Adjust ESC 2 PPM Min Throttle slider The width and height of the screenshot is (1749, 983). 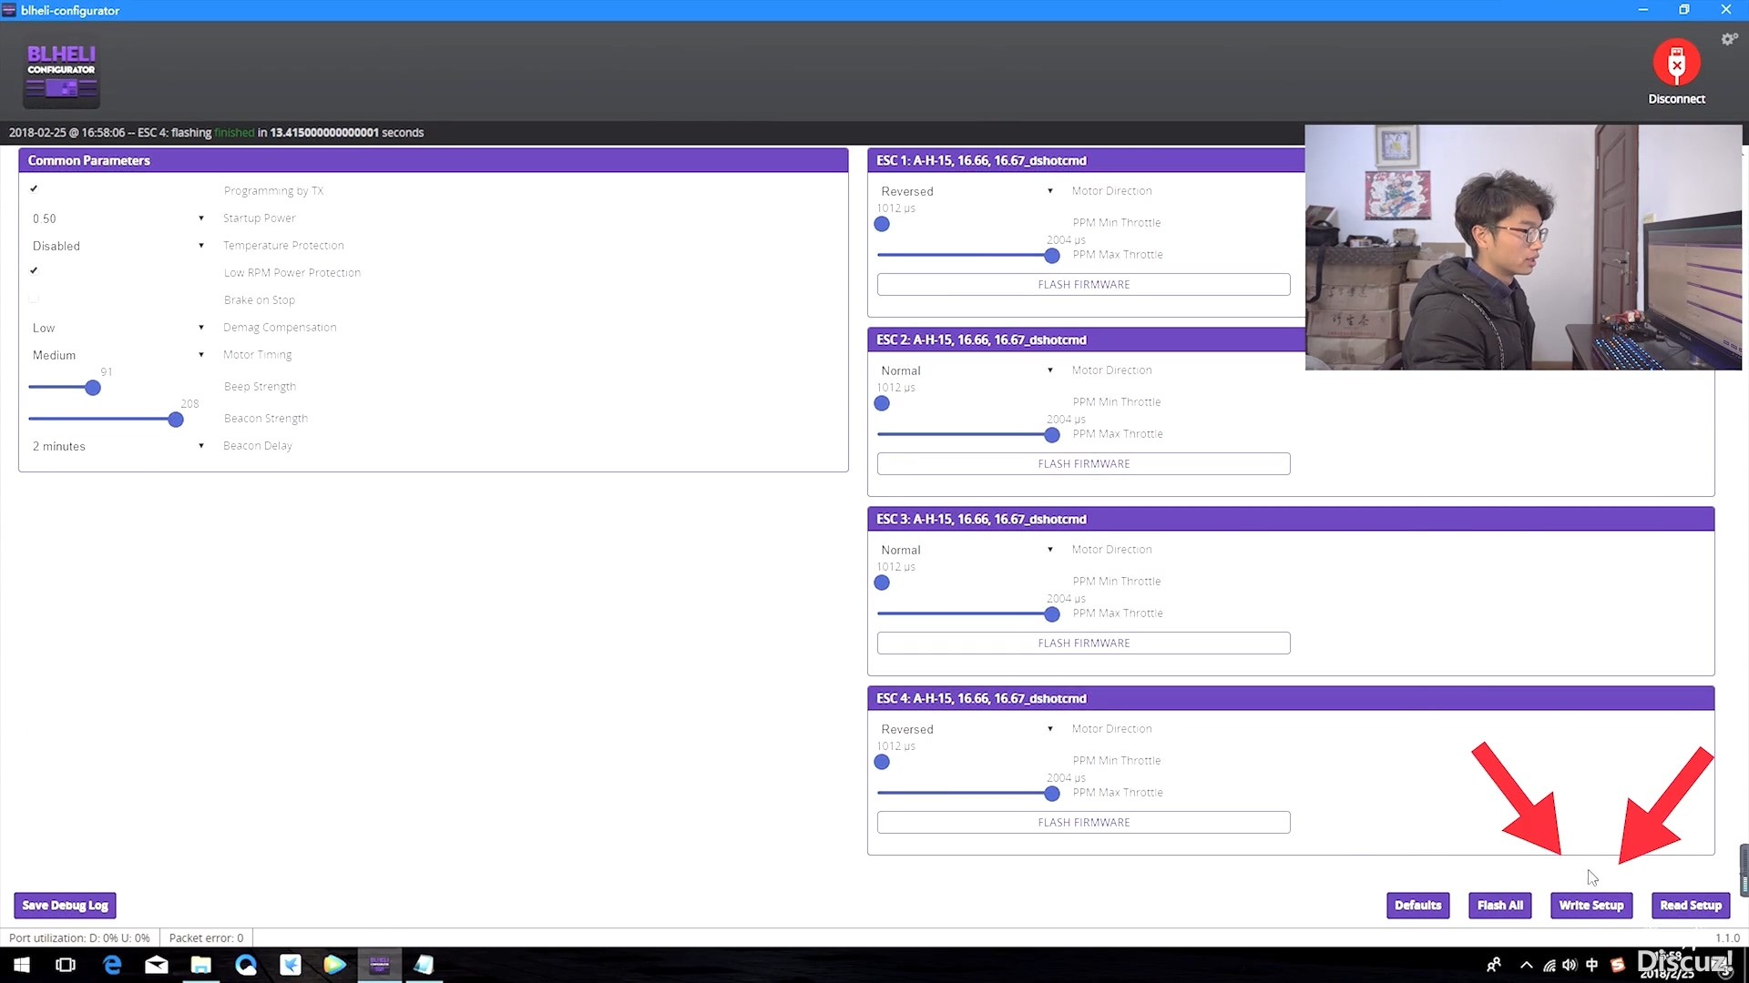(x=882, y=403)
